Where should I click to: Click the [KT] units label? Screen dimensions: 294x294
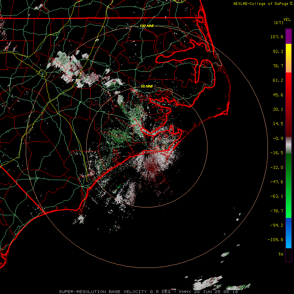pos(279,23)
